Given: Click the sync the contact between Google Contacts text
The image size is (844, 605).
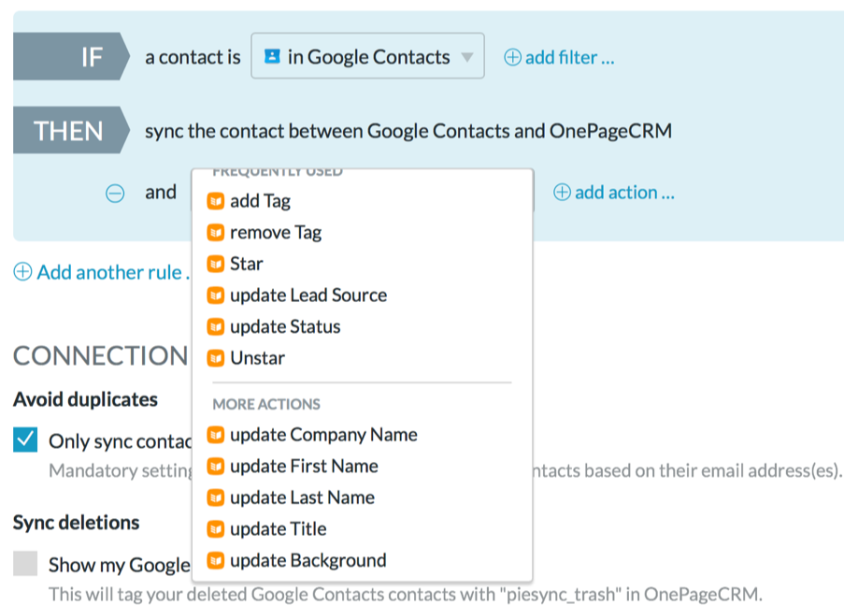Looking at the screenshot, I should 408,131.
